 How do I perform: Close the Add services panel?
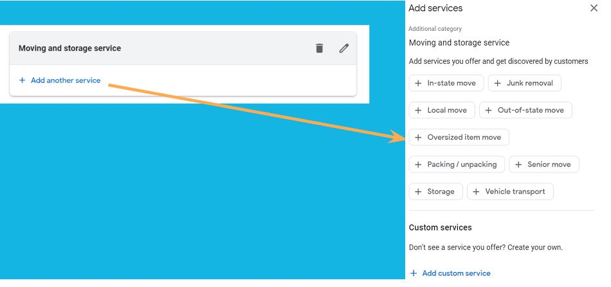pyautogui.click(x=594, y=8)
